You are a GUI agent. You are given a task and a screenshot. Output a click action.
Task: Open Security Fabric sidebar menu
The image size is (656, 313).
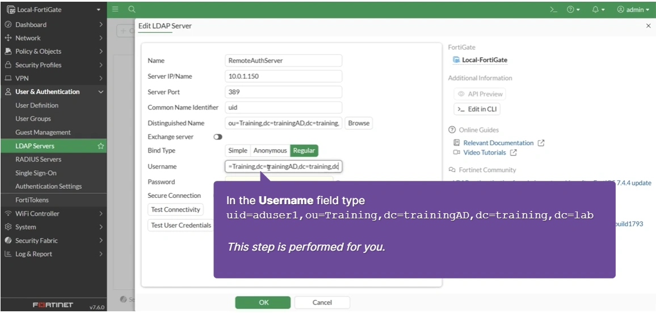point(53,240)
